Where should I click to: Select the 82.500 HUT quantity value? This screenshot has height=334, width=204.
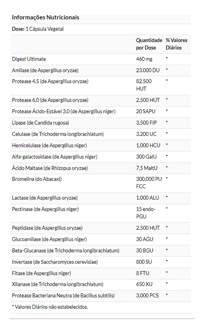(144, 85)
